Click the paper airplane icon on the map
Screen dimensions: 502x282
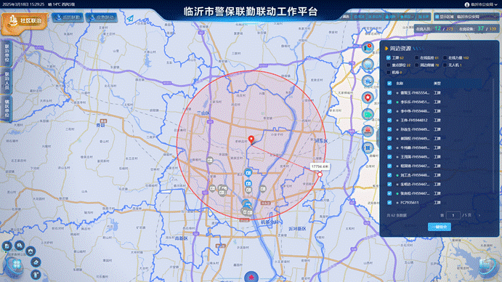pyautogui.click(x=130, y=19)
